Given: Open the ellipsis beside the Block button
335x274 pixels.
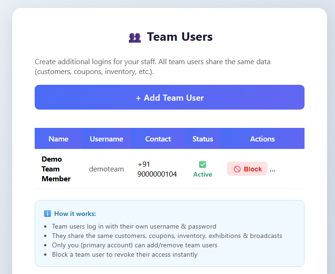Looking at the screenshot, I should pos(272,170).
